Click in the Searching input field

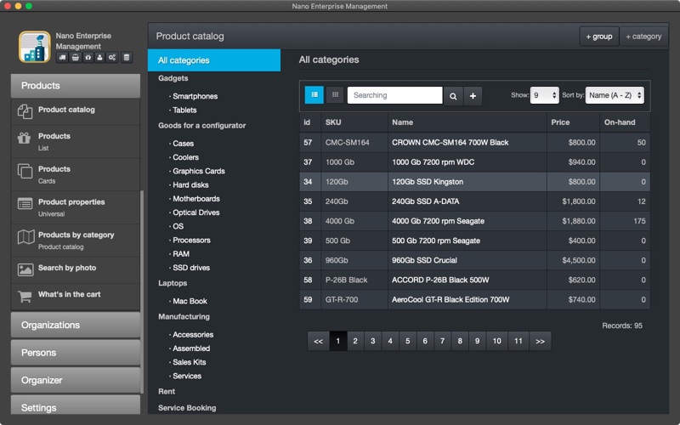(x=394, y=95)
